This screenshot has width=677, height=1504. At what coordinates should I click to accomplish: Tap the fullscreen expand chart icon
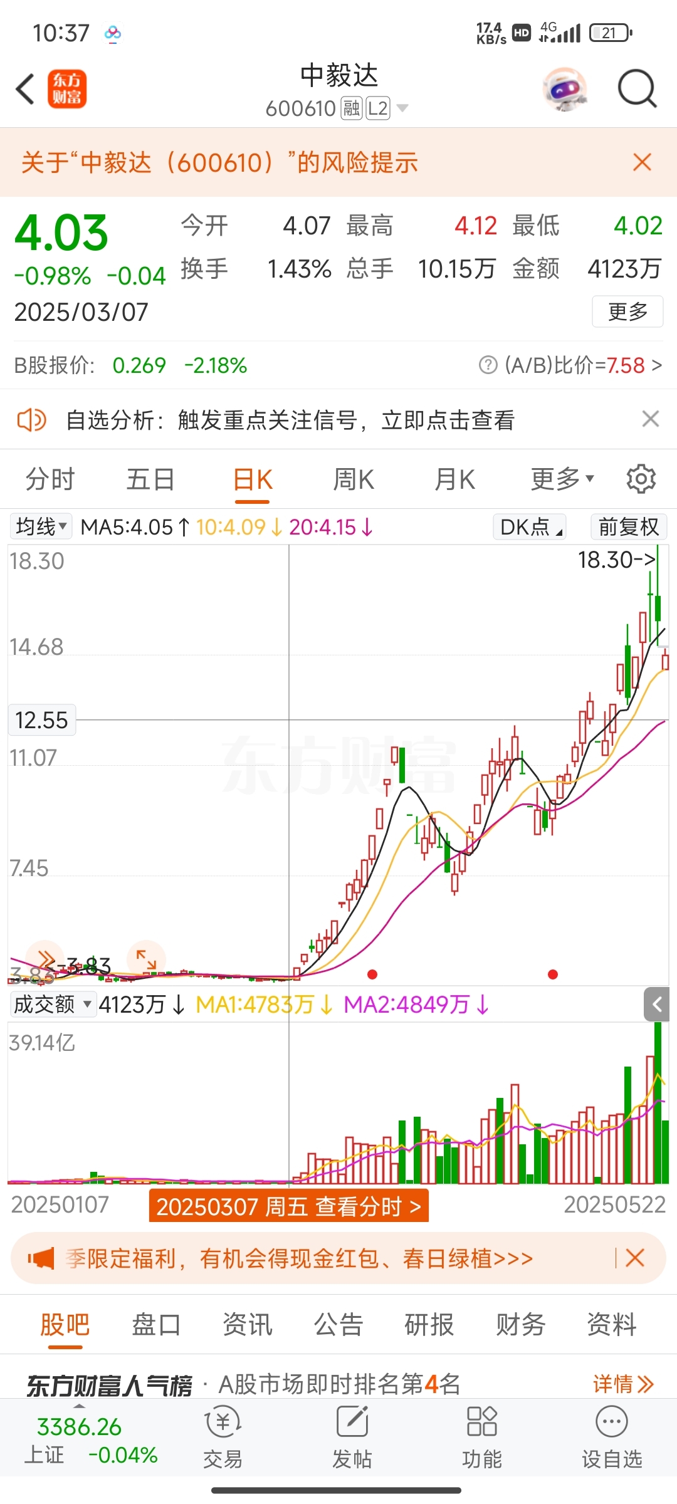tap(146, 959)
